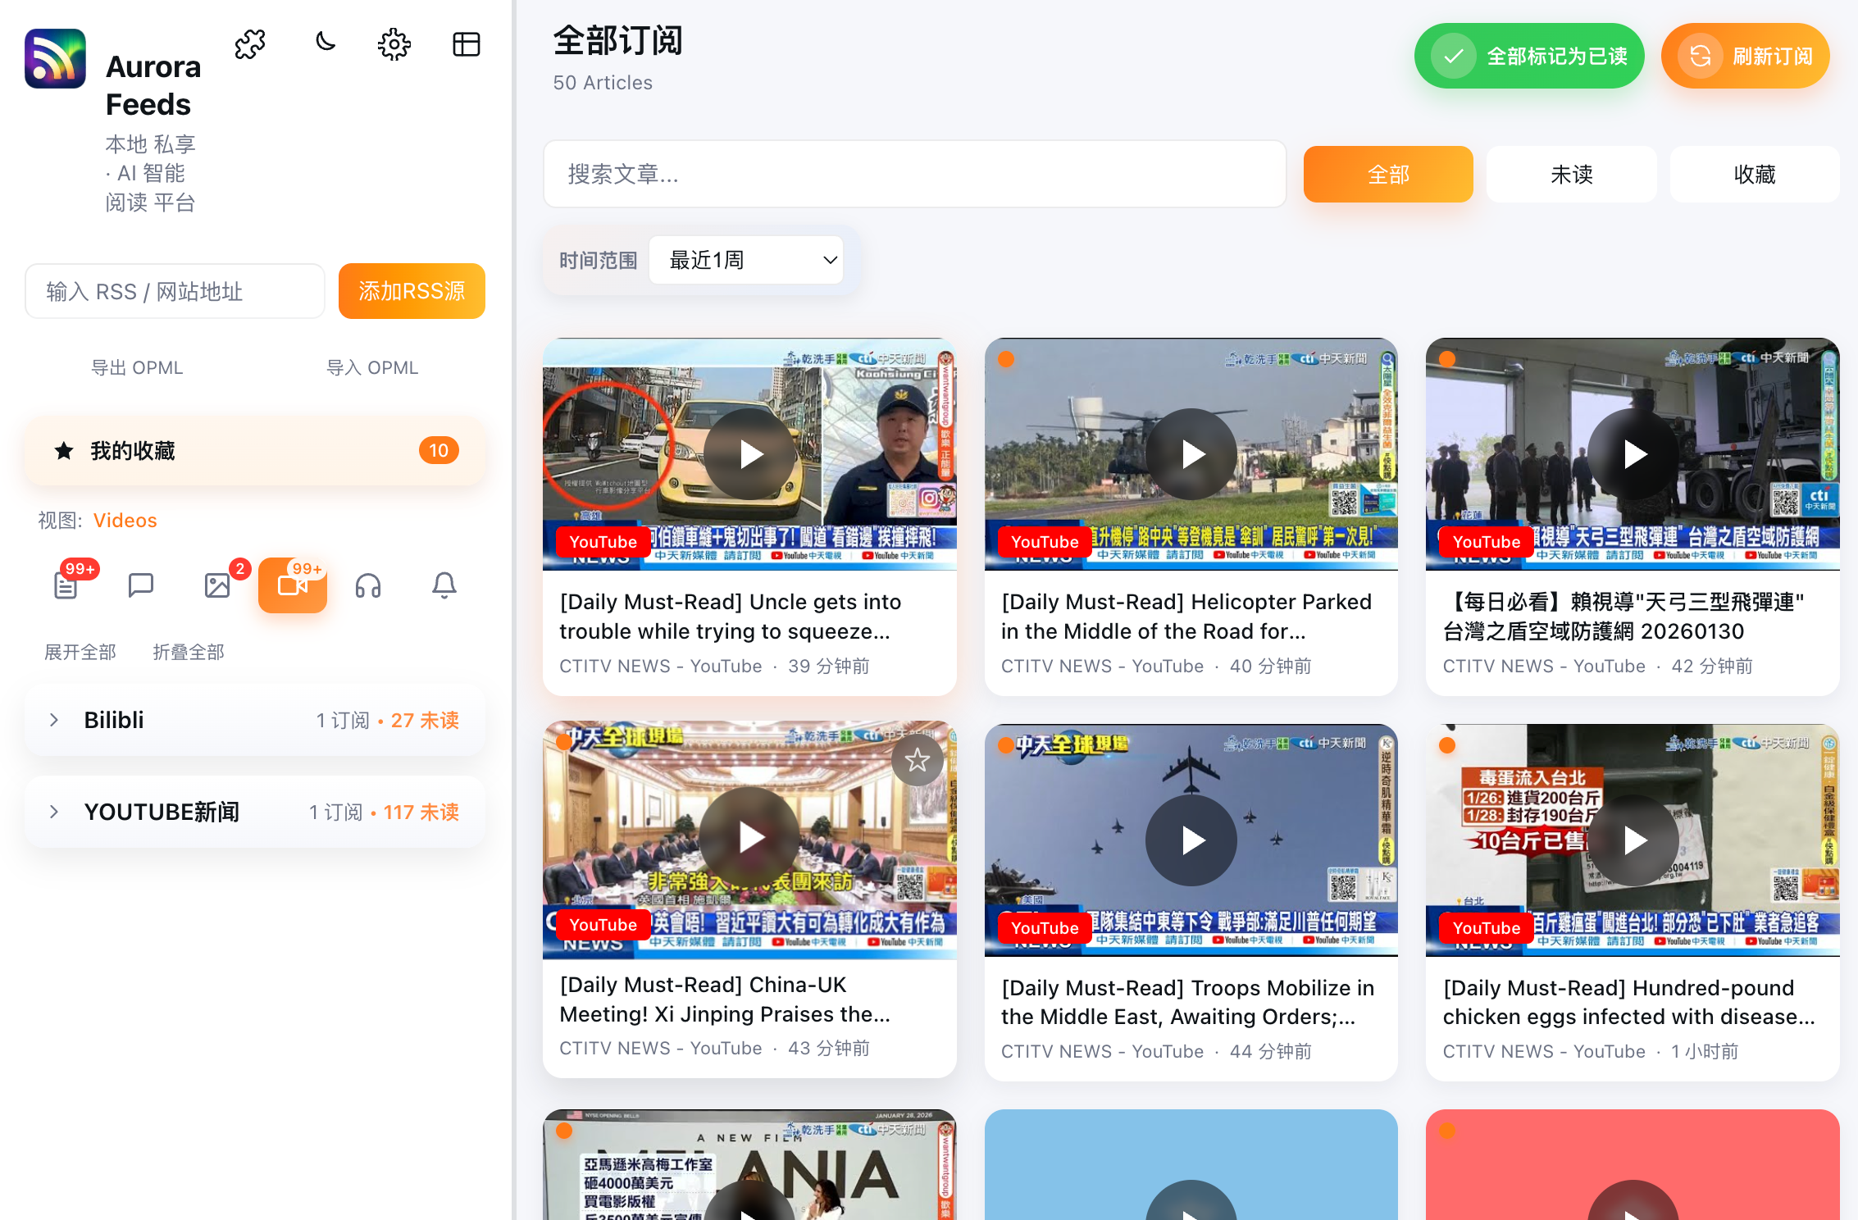Click the 搜索文章 search field
1858x1220 pixels.
coord(914,174)
